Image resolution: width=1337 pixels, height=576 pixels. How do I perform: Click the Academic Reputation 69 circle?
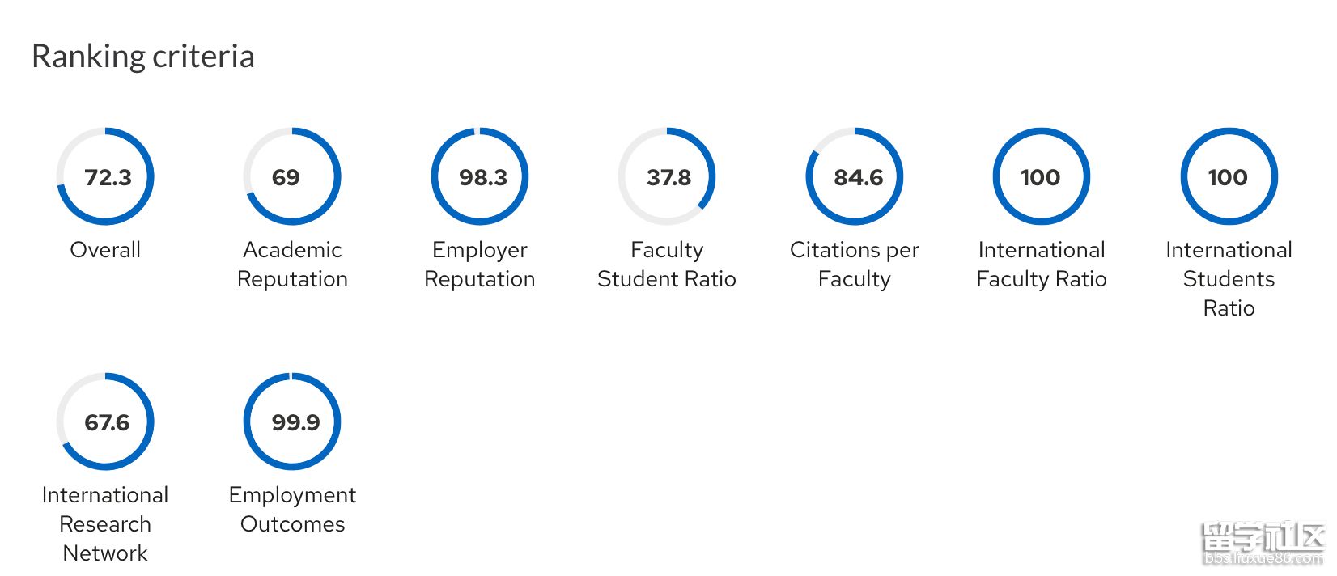pos(292,176)
